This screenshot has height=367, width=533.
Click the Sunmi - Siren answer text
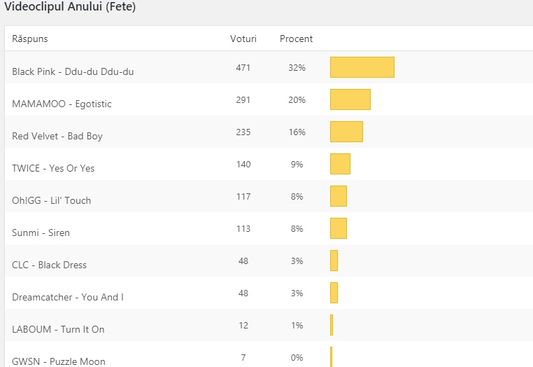[x=41, y=233]
